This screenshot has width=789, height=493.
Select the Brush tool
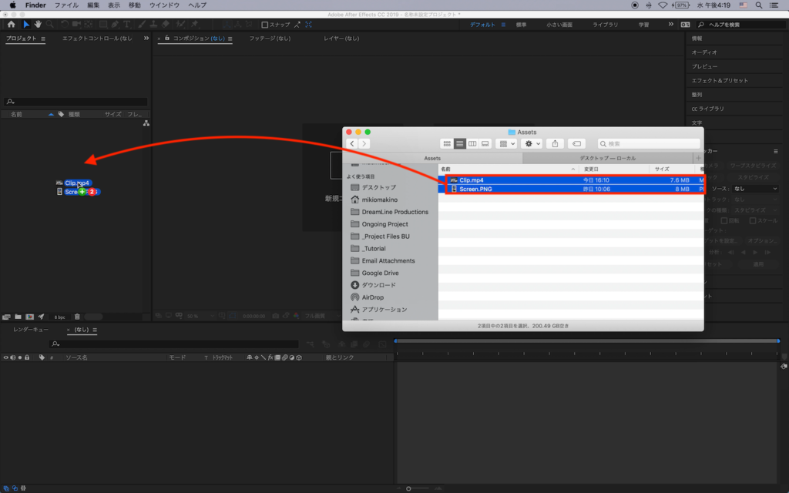click(142, 24)
